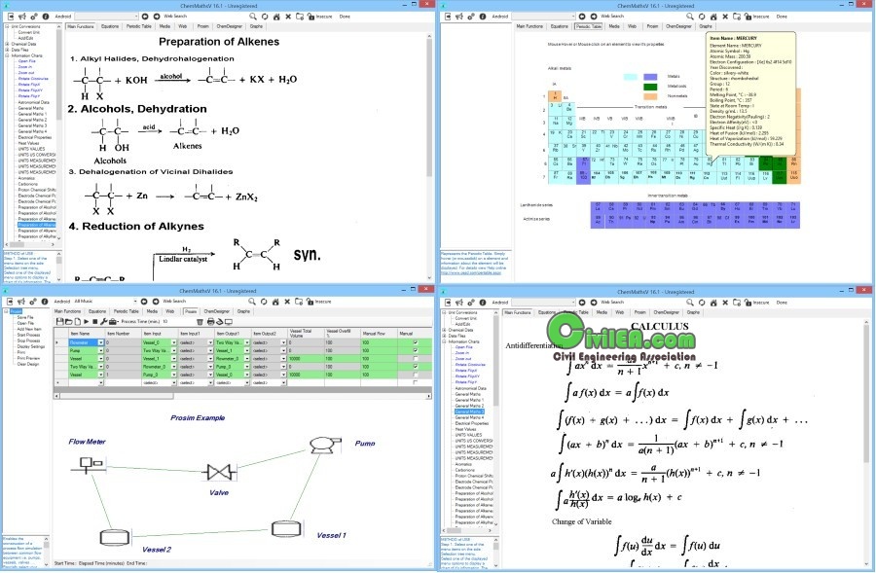
Task: Select Clear Design in the Prosim tree
Action: 28,364
